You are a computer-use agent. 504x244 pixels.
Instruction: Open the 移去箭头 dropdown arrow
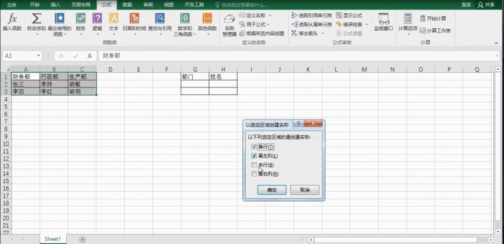click(x=323, y=33)
